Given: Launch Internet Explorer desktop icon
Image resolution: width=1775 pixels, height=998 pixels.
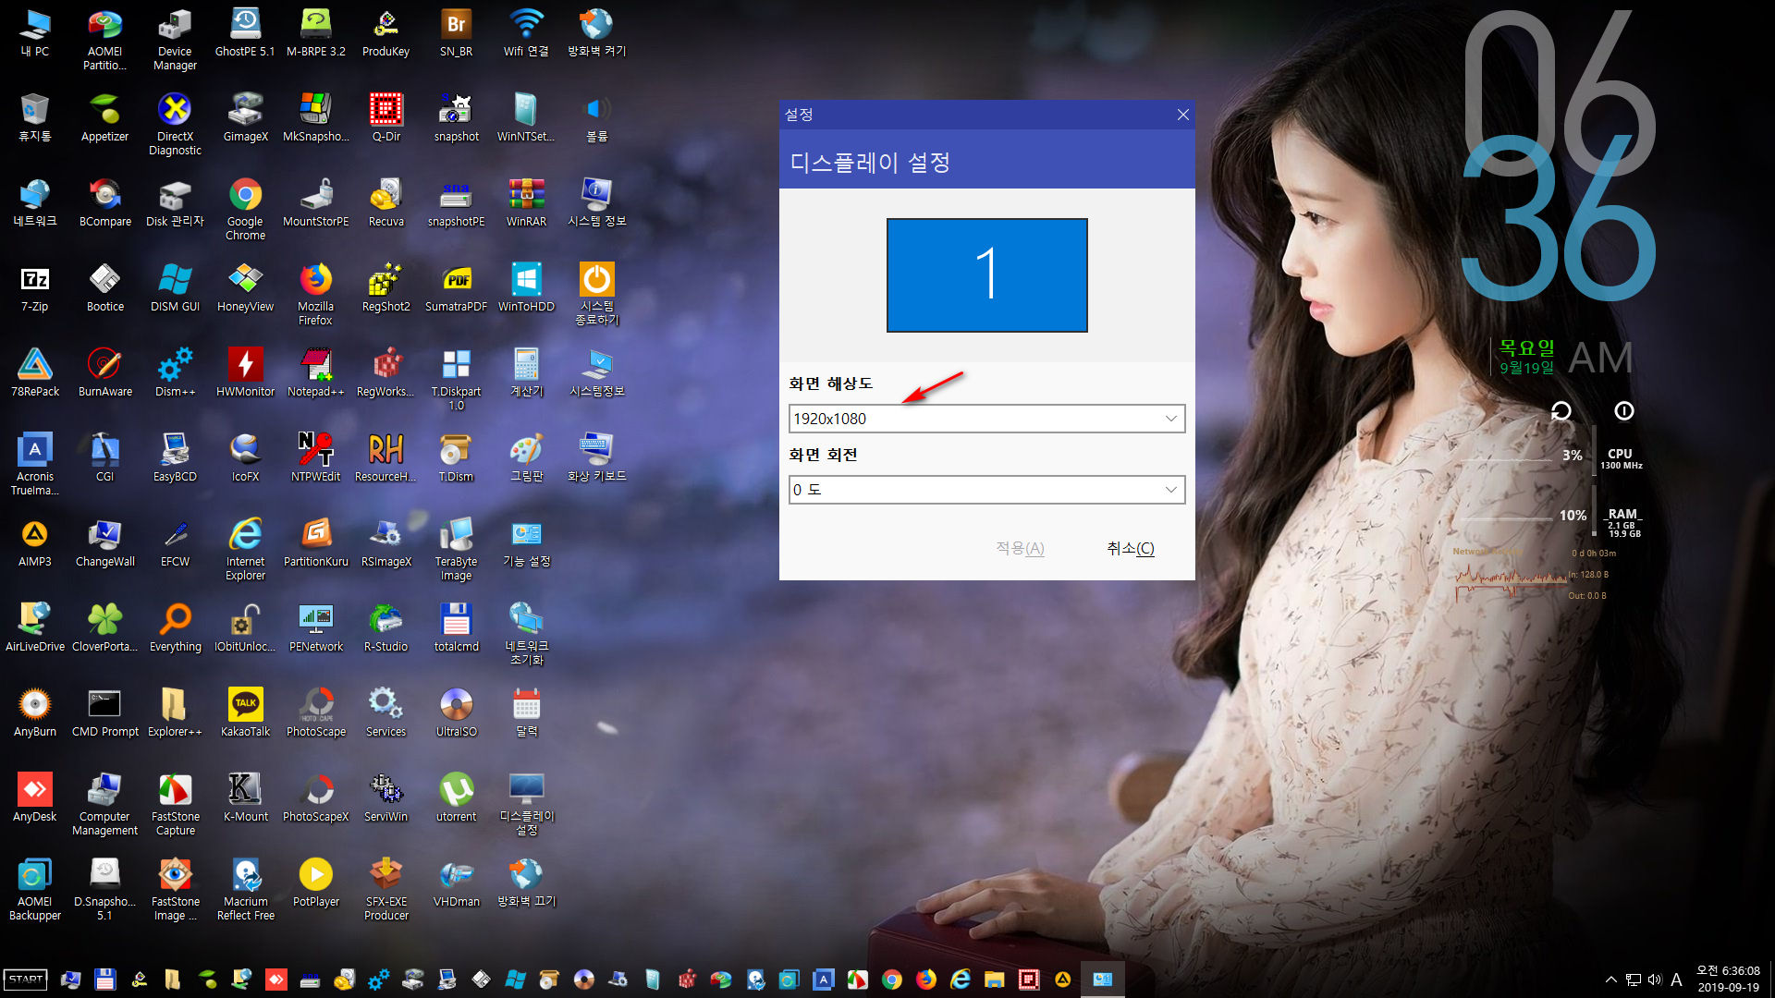Looking at the screenshot, I should click(245, 549).
